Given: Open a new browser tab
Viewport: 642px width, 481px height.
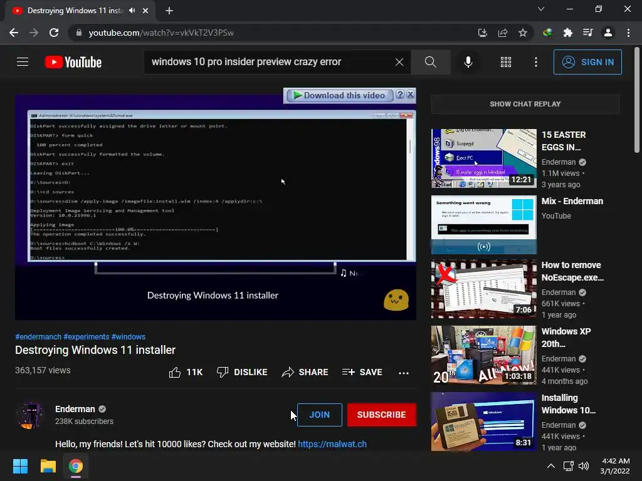Looking at the screenshot, I should click(169, 11).
